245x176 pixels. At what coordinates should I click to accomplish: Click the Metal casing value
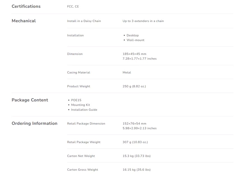click(127, 73)
